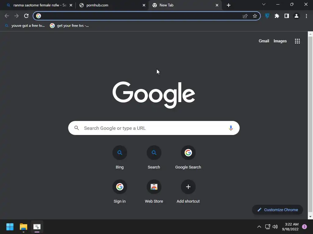
Task: Open Chrome's three-dot menu
Action: [306, 16]
